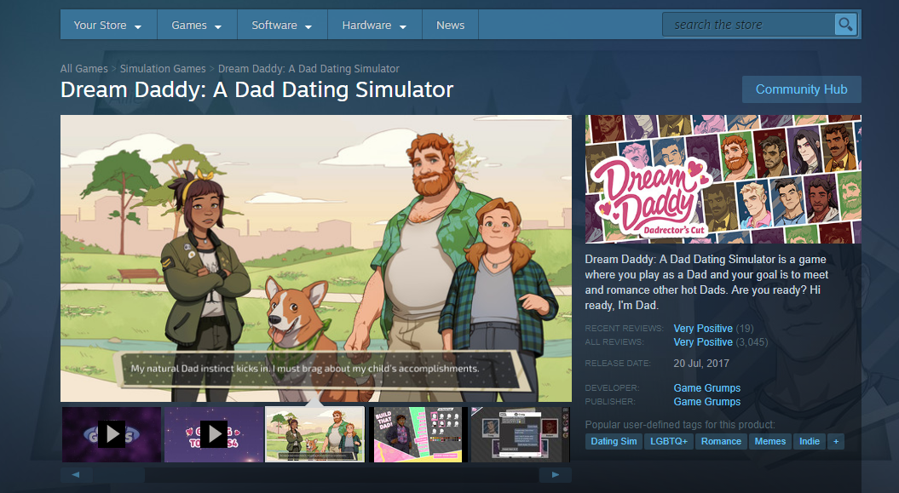Open Simulation Games breadcrumb link
Image resolution: width=899 pixels, height=493 pixels.
click(x=163, y=69)
